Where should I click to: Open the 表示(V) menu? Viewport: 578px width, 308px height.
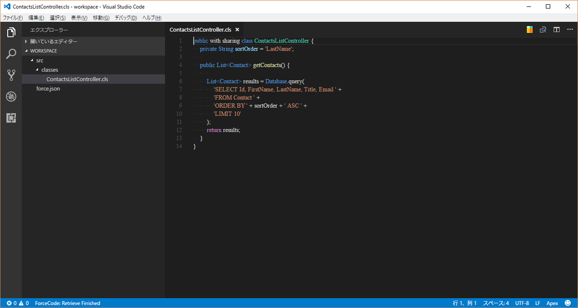[x=79, y=18]
